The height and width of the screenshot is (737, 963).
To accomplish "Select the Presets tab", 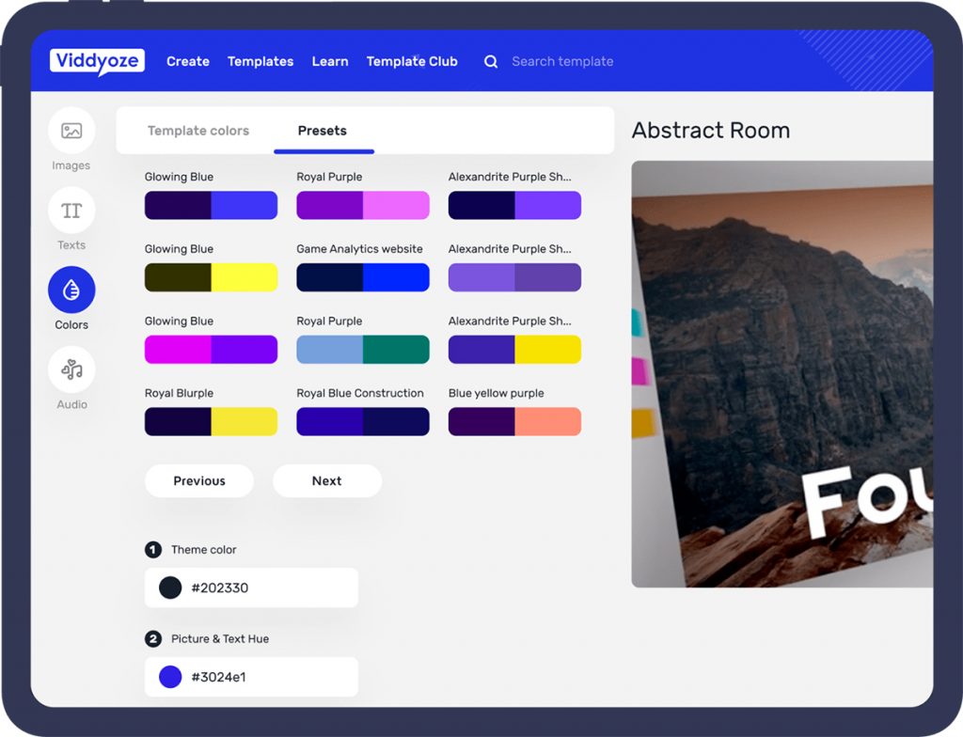I will click(324, 131).
